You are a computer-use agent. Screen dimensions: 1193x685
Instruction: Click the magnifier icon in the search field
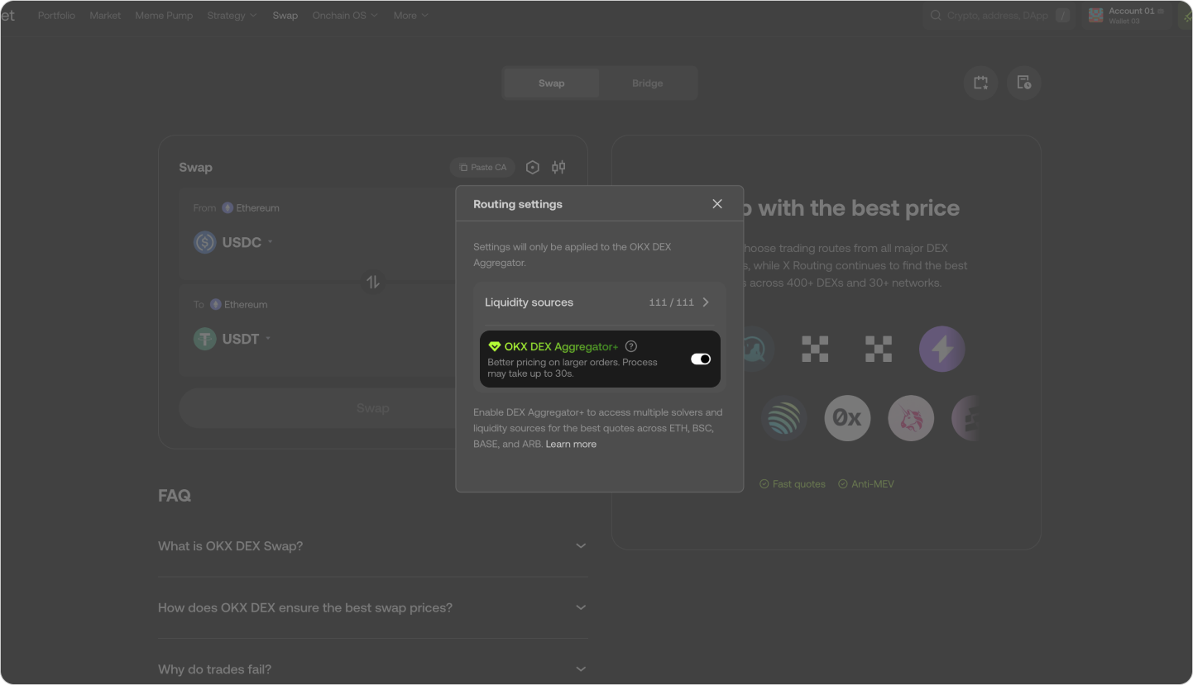[937, 16]
